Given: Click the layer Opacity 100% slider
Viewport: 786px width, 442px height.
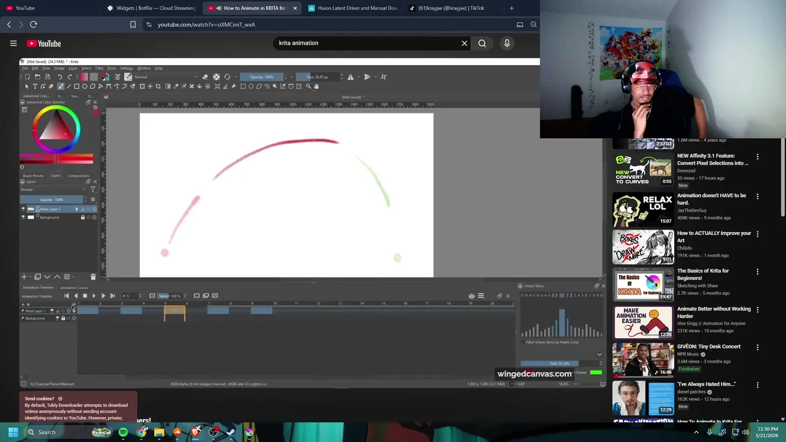Looking at the screenshot, I should click(52, 200).
